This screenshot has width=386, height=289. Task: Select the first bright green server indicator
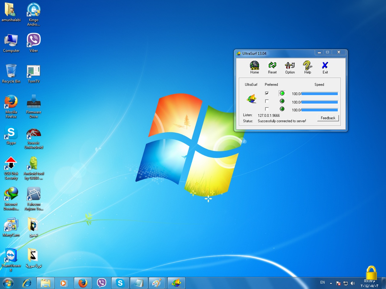point(282,93)
